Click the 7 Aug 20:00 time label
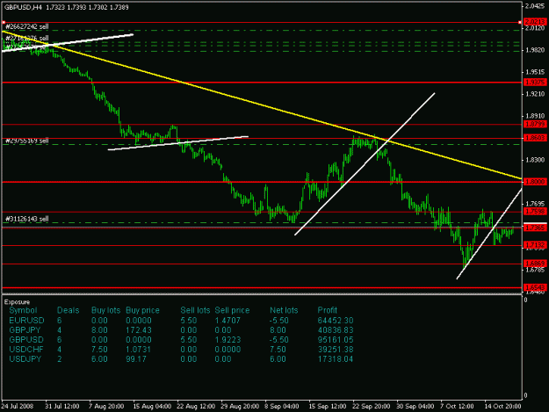Viewport: 549px width, 412px height. tap(106, 406)
